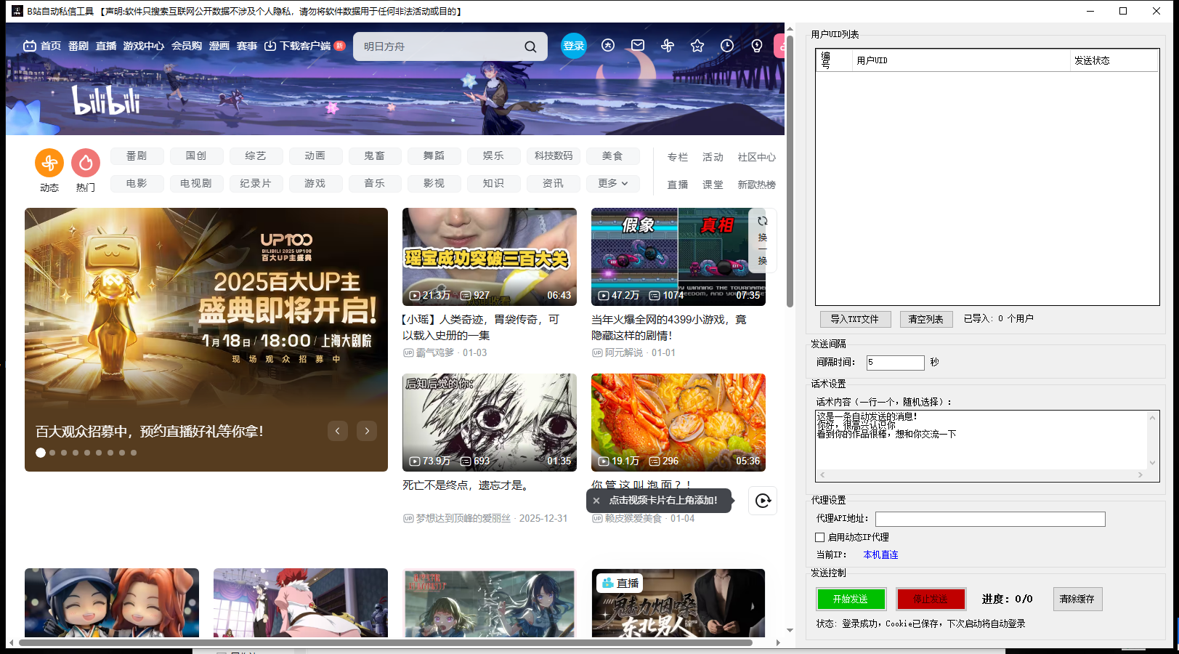Viewport: 1179px width, 654px height.
Task: Click the 代理API地址 input field
Action: point(989,519)
